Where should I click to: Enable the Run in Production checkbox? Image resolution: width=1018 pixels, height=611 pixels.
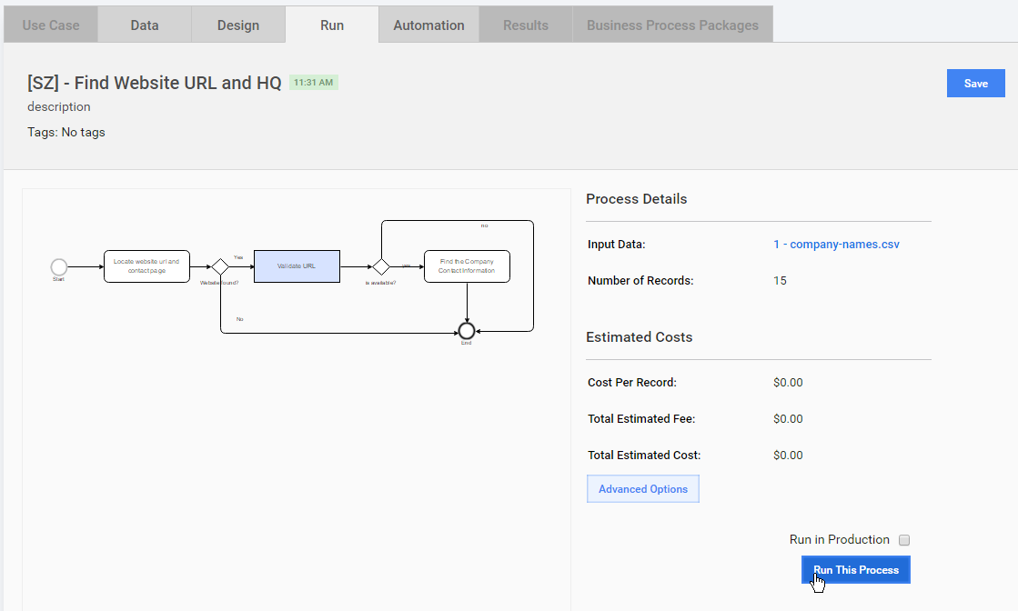point(903,540)
